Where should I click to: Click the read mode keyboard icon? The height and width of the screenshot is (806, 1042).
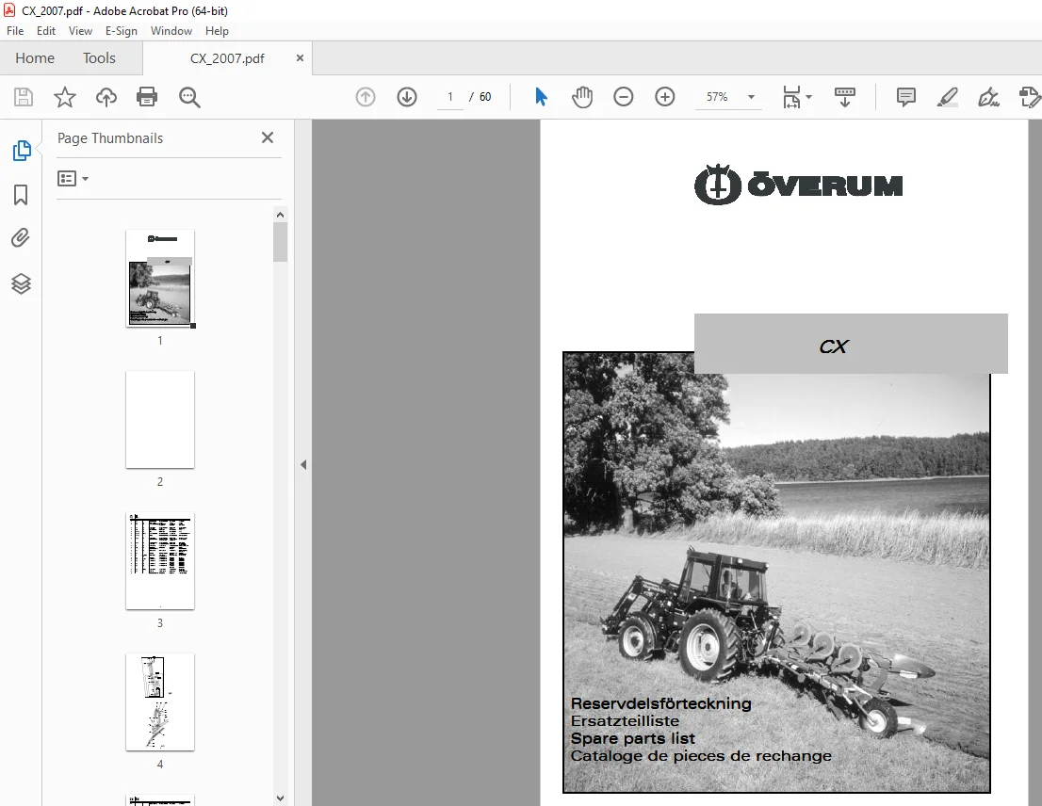(x=845, y=97)
